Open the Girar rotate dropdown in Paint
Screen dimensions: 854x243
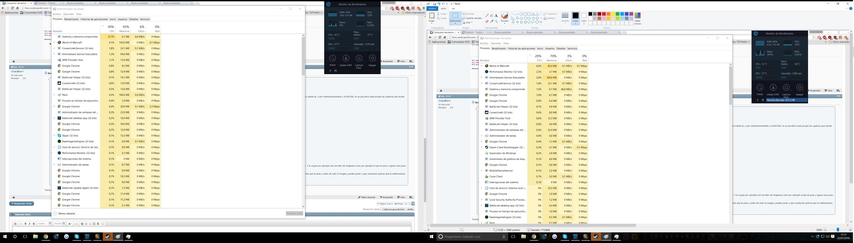pos(467,23)
